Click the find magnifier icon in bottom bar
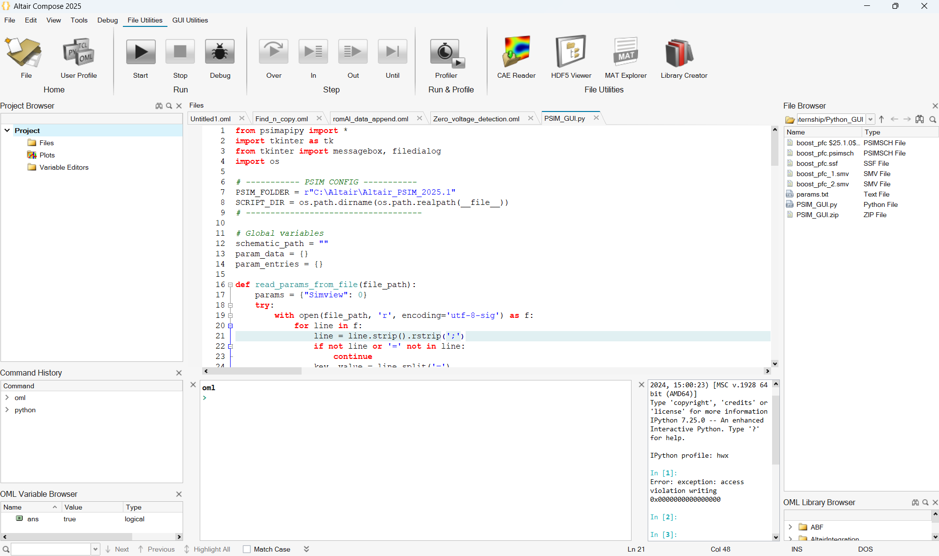 (x=6, y=550)
